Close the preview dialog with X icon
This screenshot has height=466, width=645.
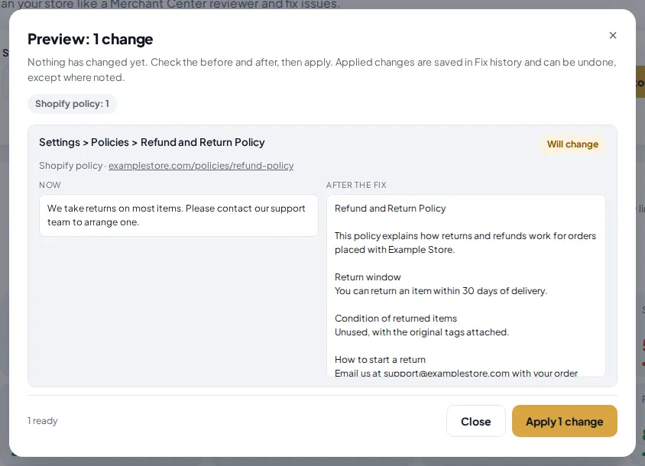pyautogui.click(x=612, y=35)
